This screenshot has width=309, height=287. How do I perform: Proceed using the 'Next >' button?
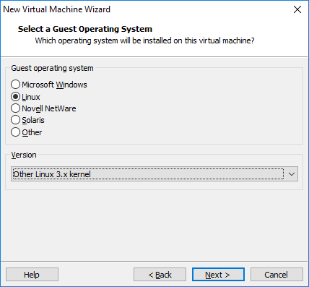(218, 275)
